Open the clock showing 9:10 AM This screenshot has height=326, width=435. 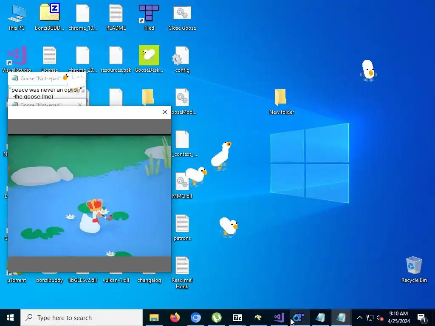pos(398,318)
